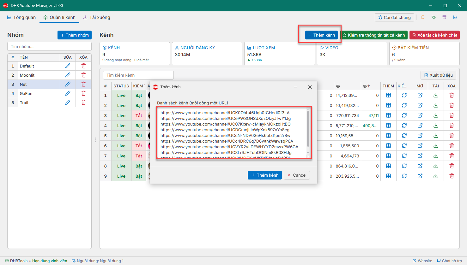Image resolution: width=467 pixels, height=265 pixels.
Task: Click the orange bookmark icon in top toolbar
Action: pyautogui.click(x=423, y=17)
